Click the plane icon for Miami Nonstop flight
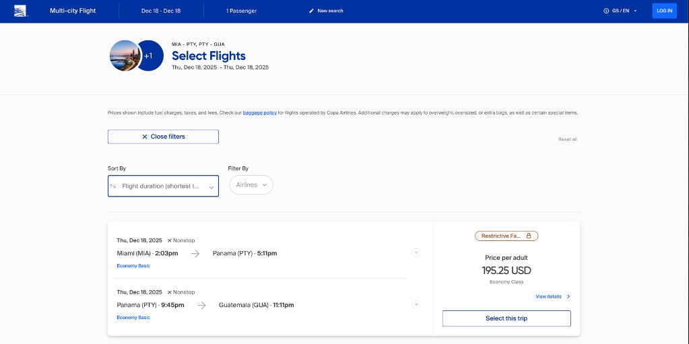This screenshot has width=689, height=344. click(x=170, y=241)
